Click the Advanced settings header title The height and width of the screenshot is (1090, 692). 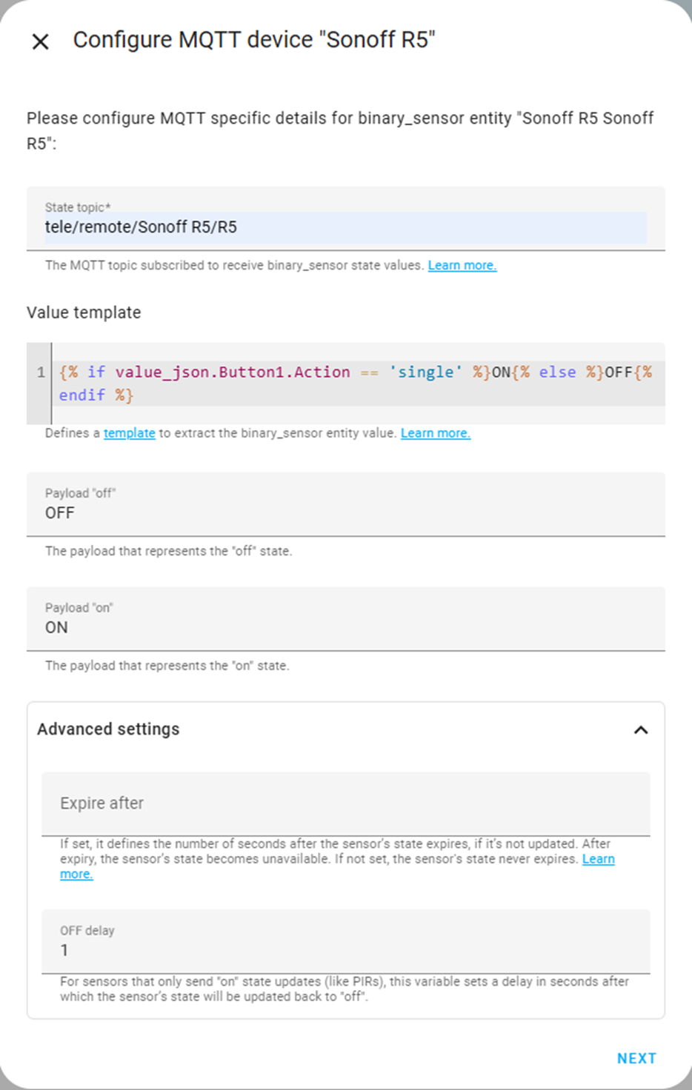point(108,729)
